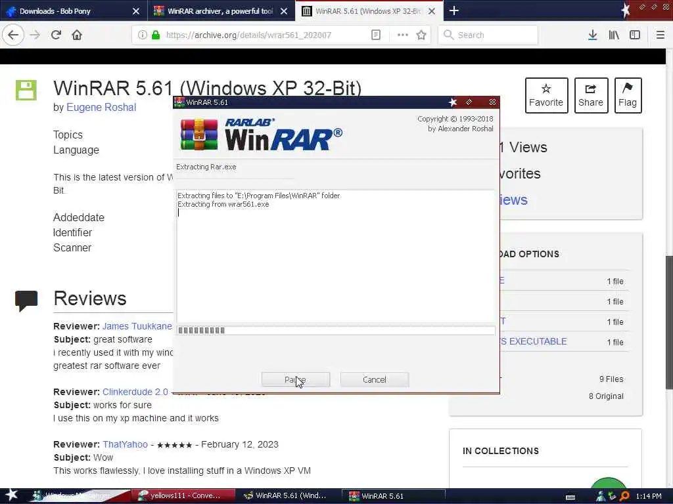Click the 1:14 PM system clock

(x=649, y=496)
